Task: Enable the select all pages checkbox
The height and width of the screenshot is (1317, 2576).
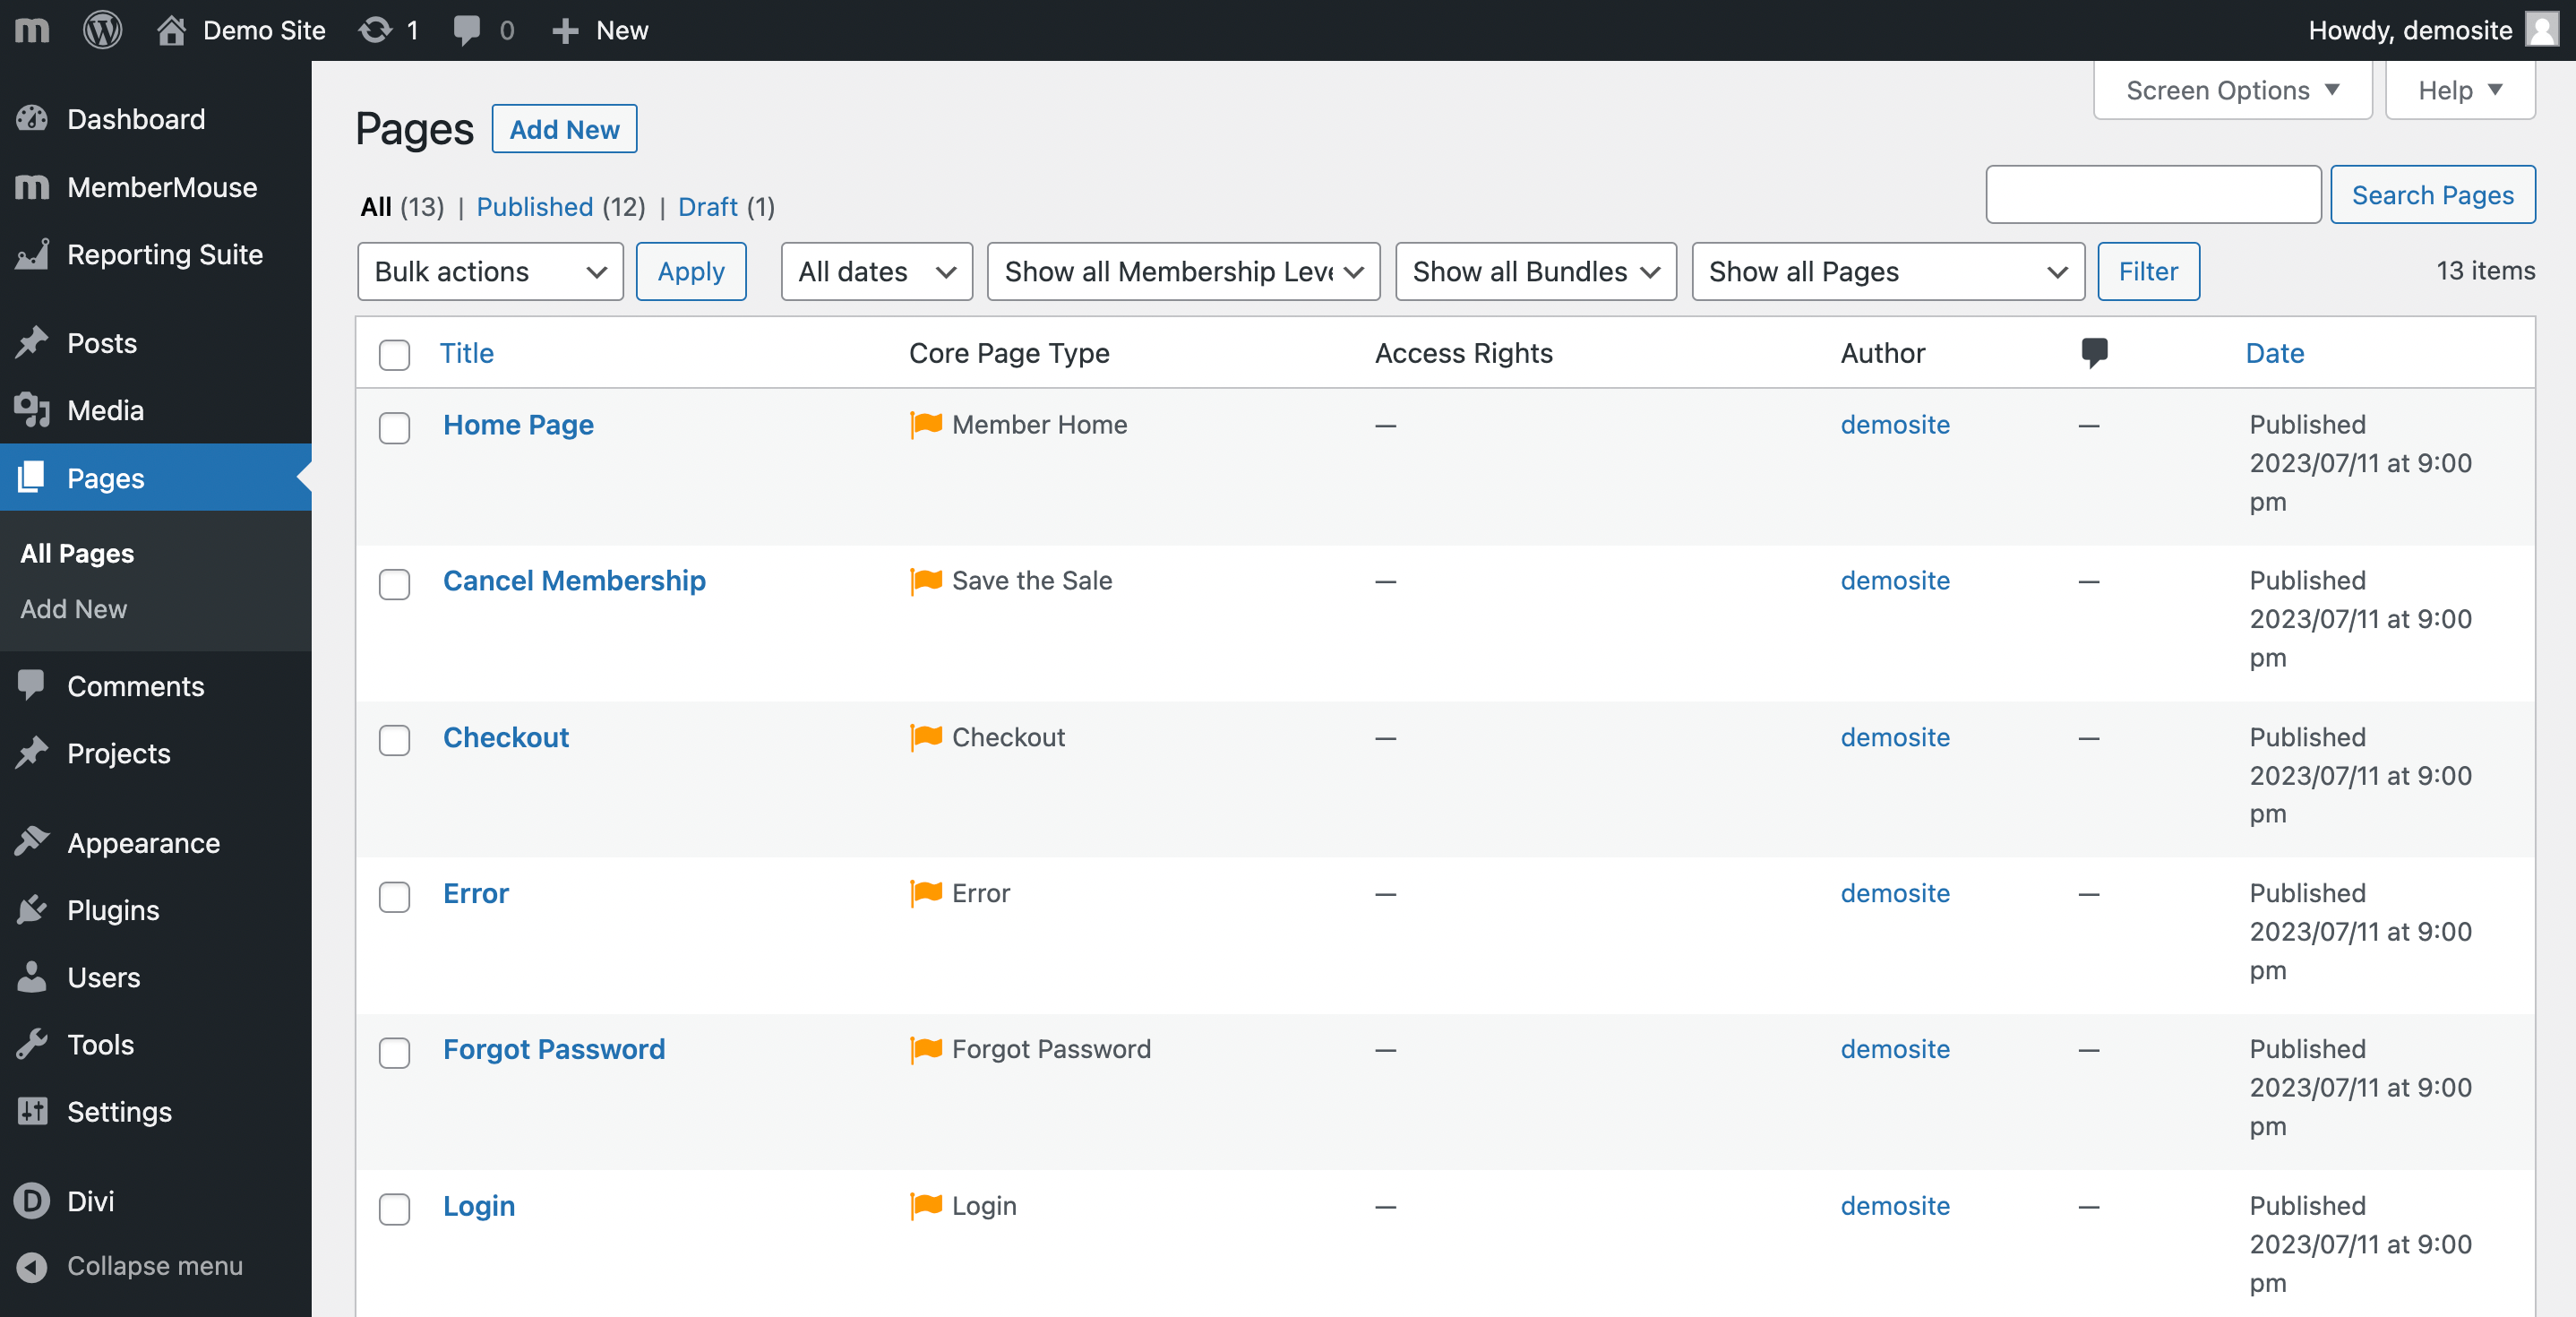Action: coord(395,353)
